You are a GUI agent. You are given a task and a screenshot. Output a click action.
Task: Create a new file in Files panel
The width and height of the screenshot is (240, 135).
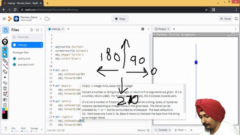click(x=31, y=30)
